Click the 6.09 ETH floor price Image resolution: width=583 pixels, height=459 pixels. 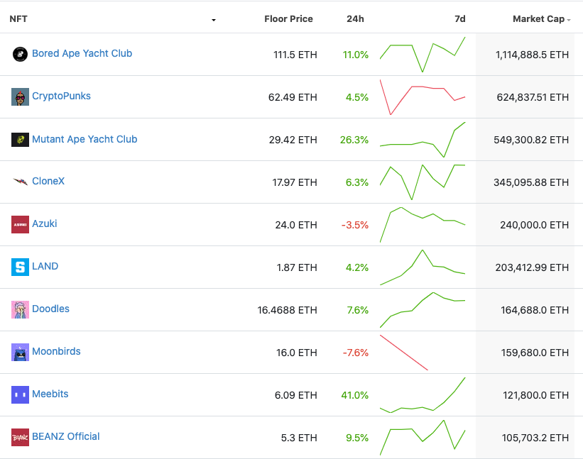tap(295, 395)
